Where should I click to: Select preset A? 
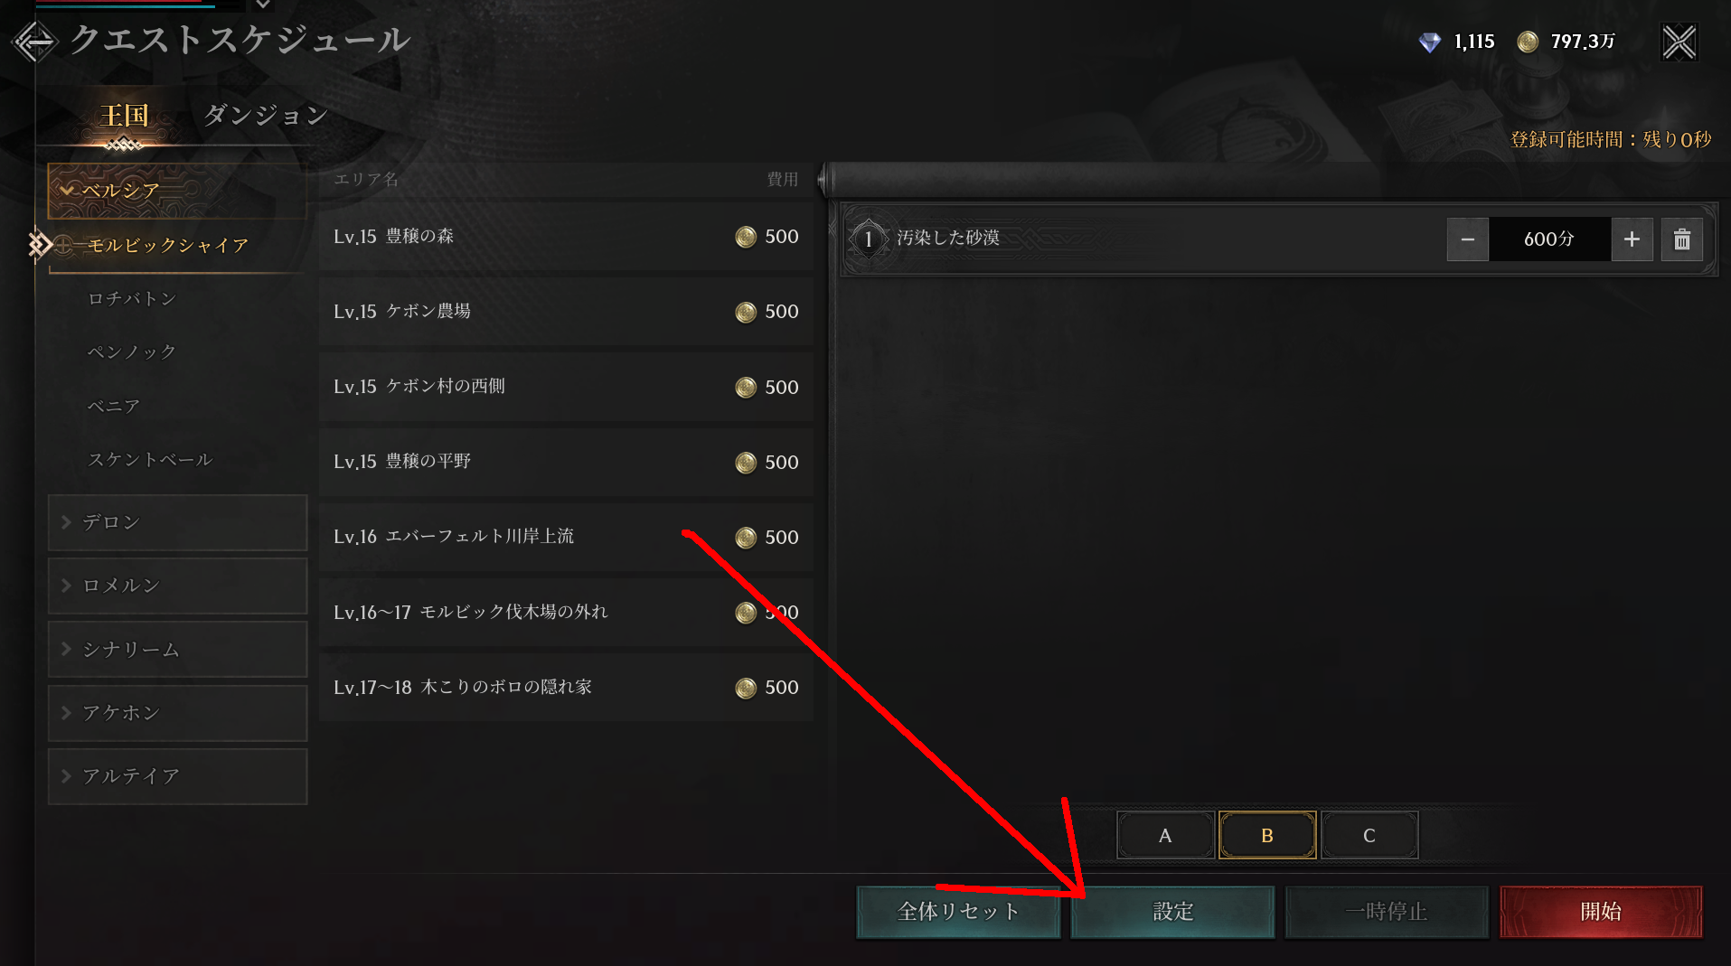pos(1165,835)
